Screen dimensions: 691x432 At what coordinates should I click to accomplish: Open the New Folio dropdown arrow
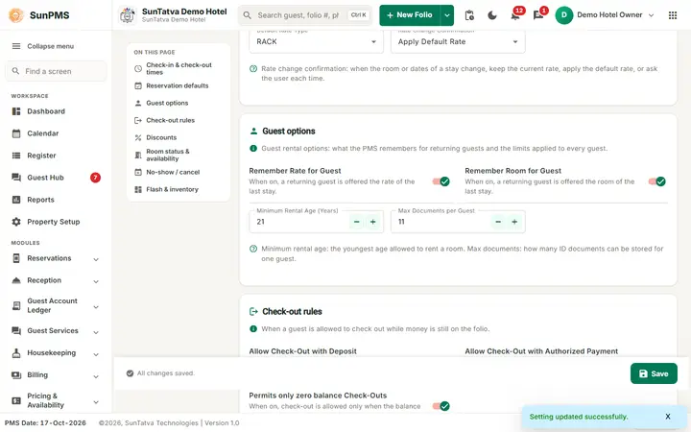[447, 15]
